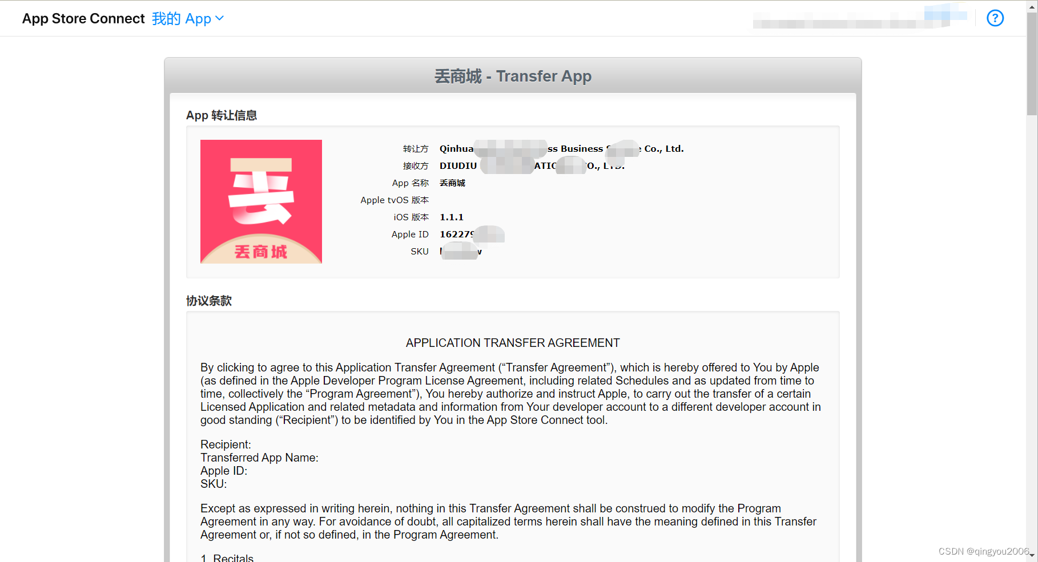Click the Apple ID: line in agreement text

tap(224, 471)
